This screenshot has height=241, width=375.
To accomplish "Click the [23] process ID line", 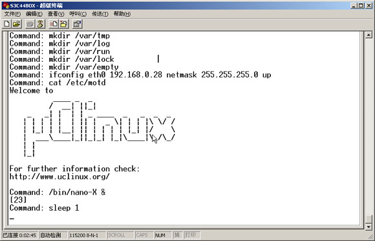I will point(18,200).
